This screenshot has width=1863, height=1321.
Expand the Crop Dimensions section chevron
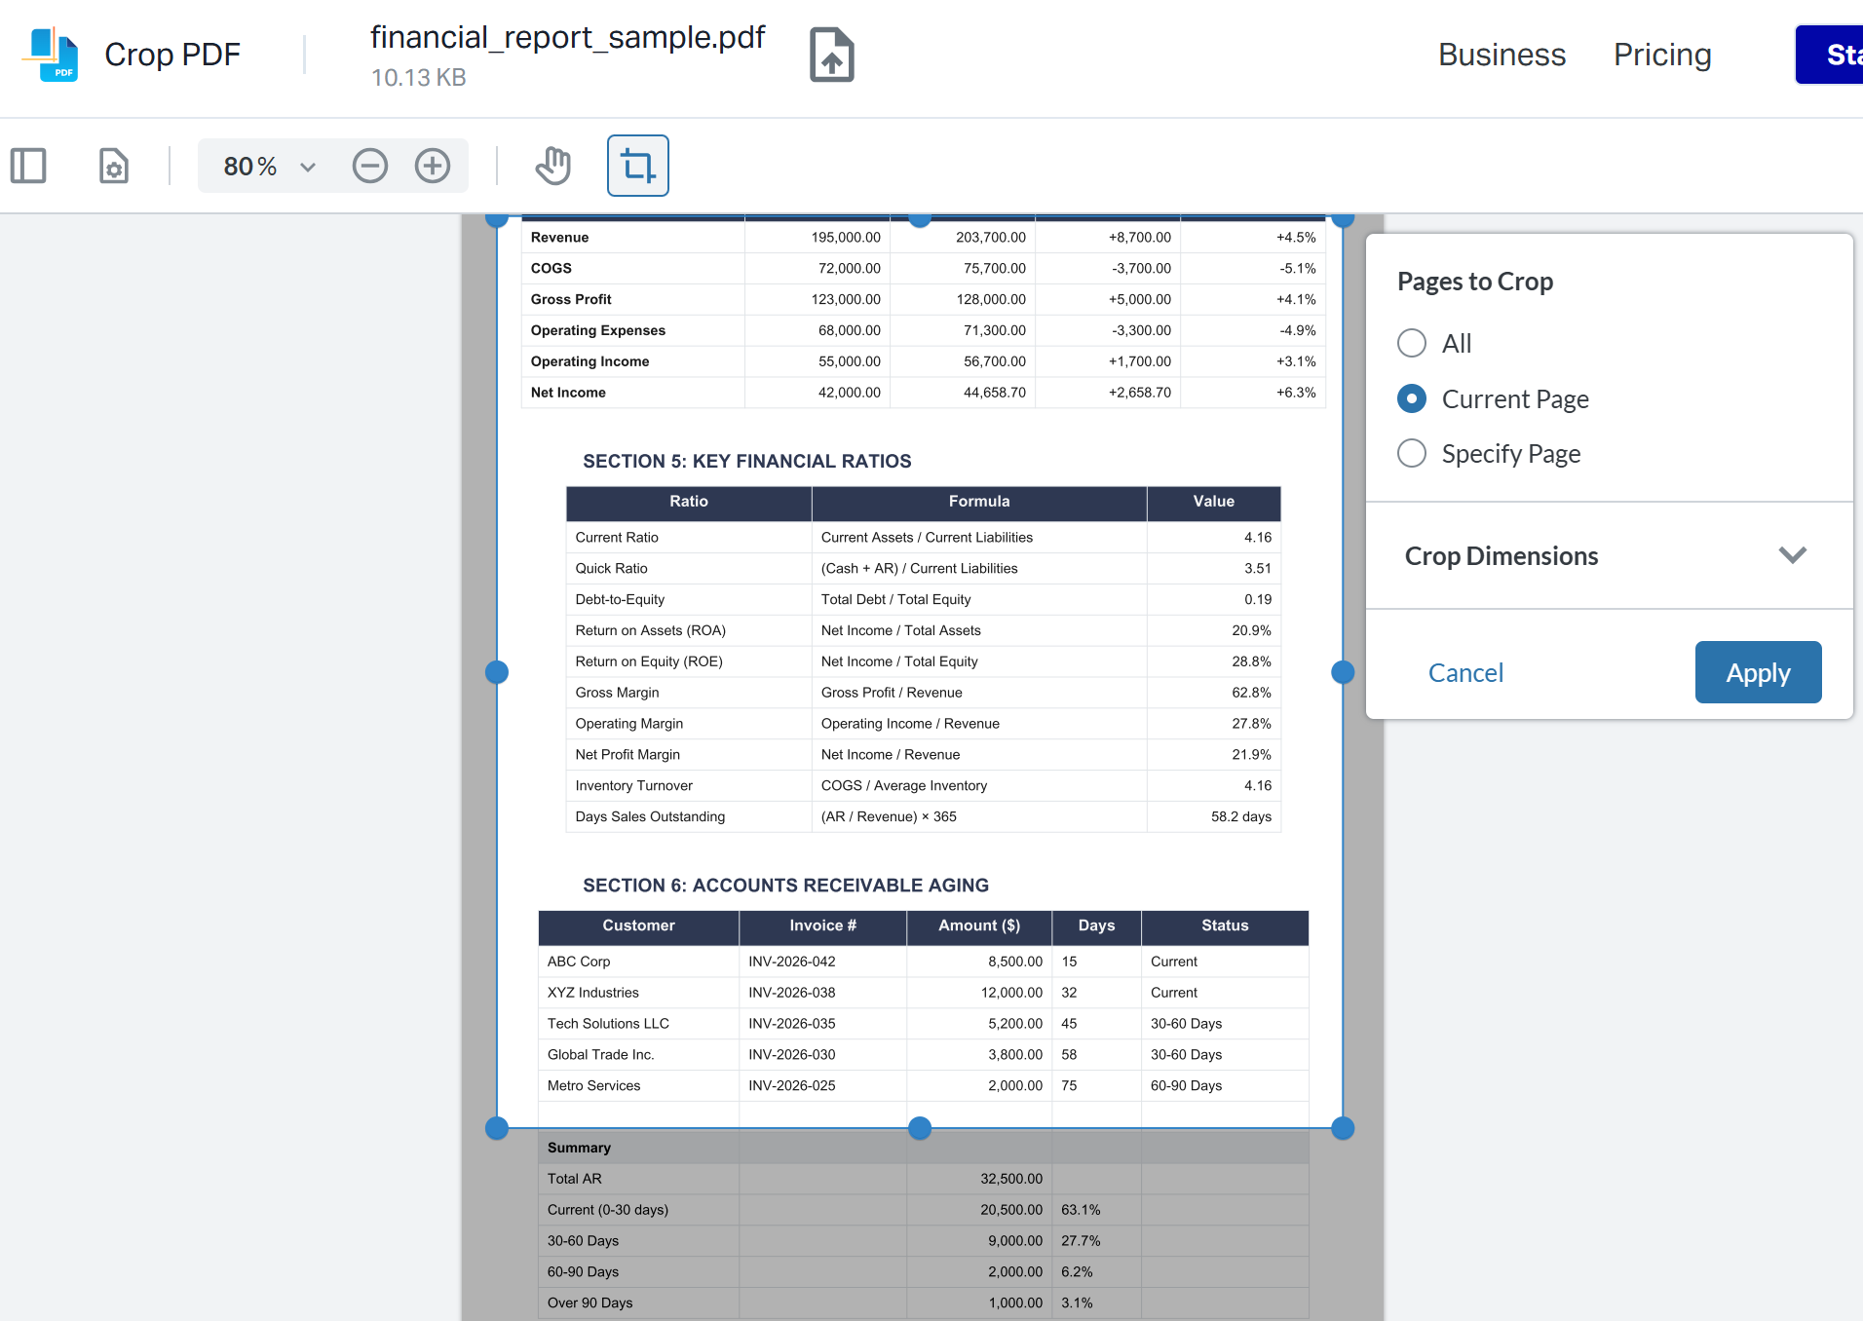tap(1793, 555)
